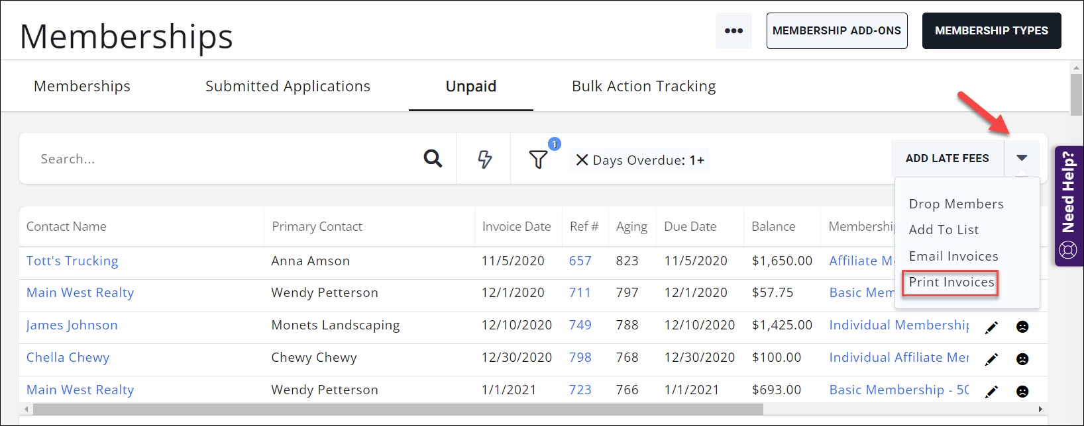Select Print Invoices from the dropdown menu
The height and width of the screenshot is (426, 1084).
click(x=951, y=282)
